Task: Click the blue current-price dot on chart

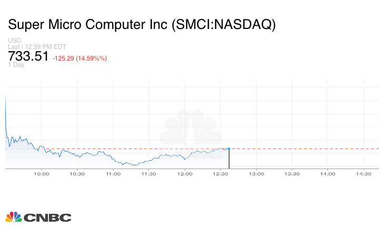Action: (228, 149)
